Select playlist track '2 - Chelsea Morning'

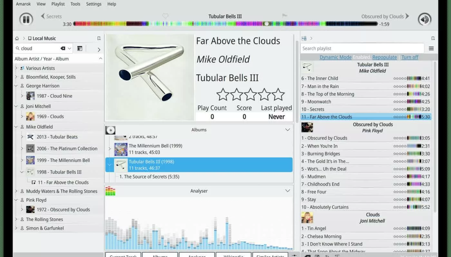(366, 236)
